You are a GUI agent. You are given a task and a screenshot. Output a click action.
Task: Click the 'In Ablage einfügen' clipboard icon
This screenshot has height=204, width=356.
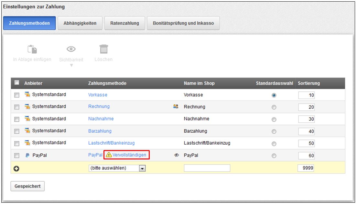click(x=32, y=49)
